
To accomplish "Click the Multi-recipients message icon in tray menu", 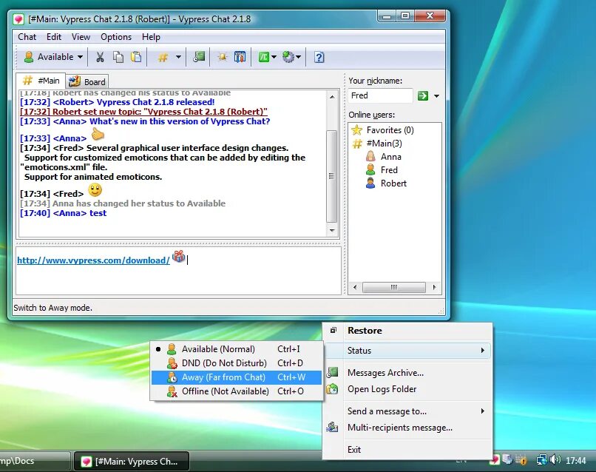I will pyautogui.click(x=332, y=427).
